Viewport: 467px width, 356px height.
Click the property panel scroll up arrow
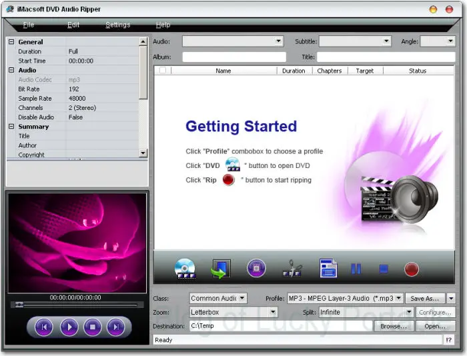point(143,41)
